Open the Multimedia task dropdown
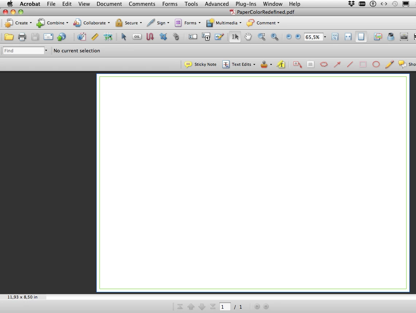The height and width of the screenshot is (313, 416). click(224, 23)
